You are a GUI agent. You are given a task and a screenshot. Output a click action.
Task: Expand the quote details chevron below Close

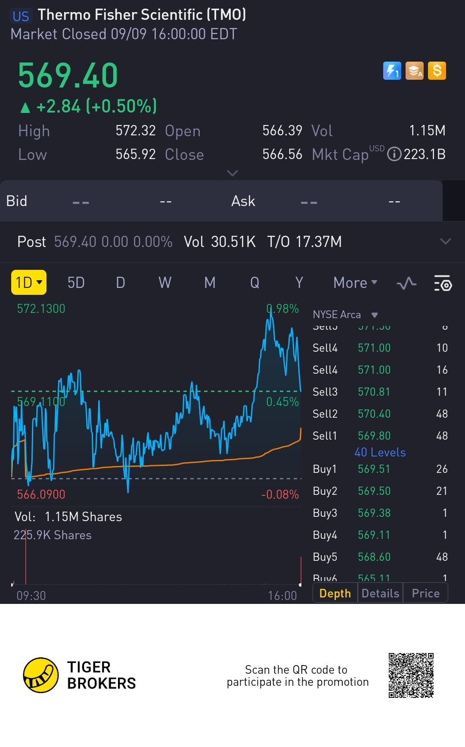pos(232,173)
